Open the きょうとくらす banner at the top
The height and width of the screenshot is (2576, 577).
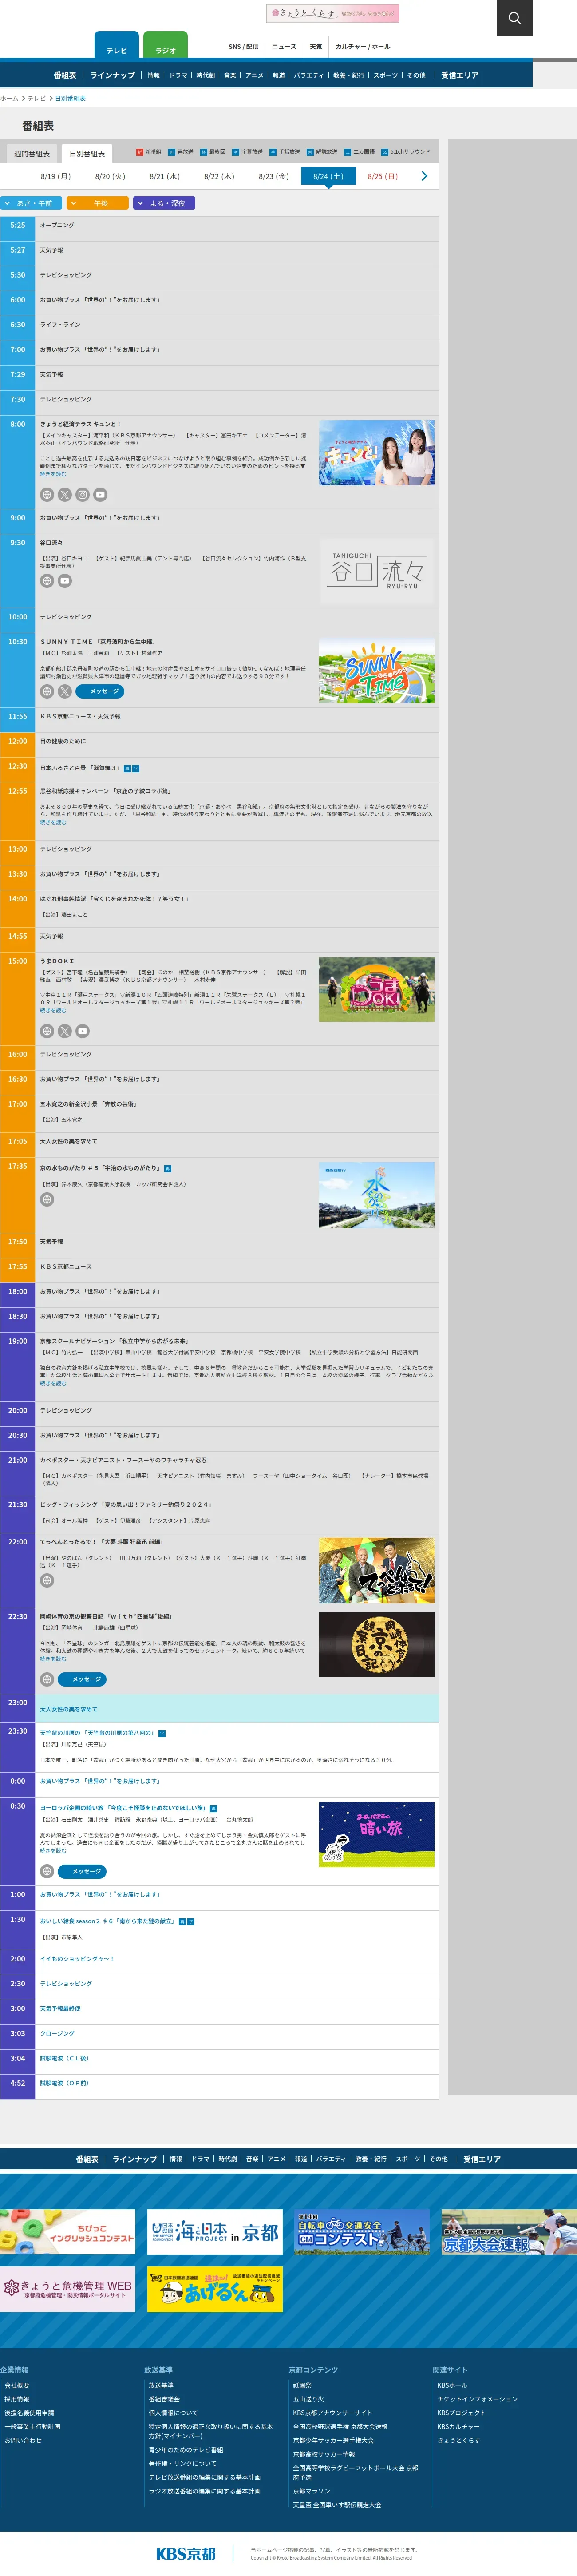(x=333, y=13)
